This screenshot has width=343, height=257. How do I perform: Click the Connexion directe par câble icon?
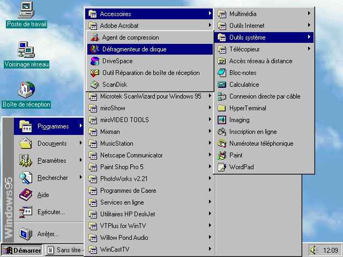pos(222,96)
